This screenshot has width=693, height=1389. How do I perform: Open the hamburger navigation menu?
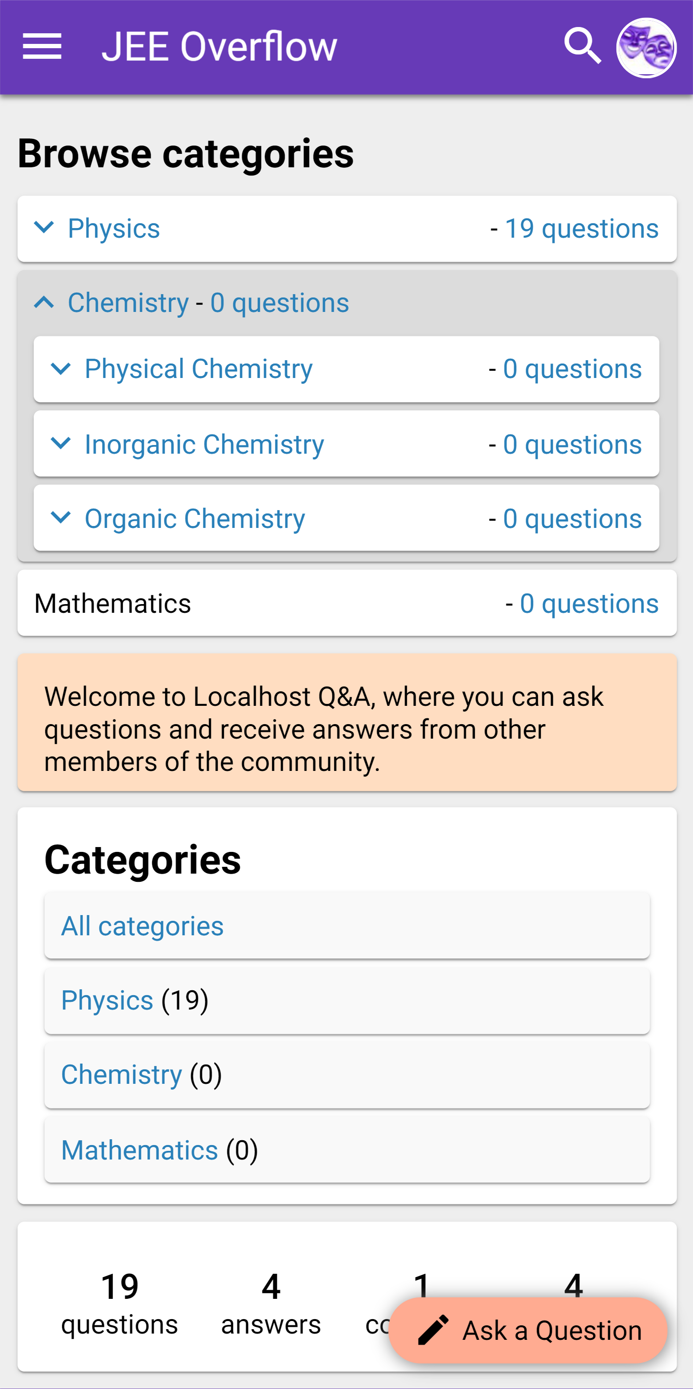pyautogui.click(x=42, y=46)
